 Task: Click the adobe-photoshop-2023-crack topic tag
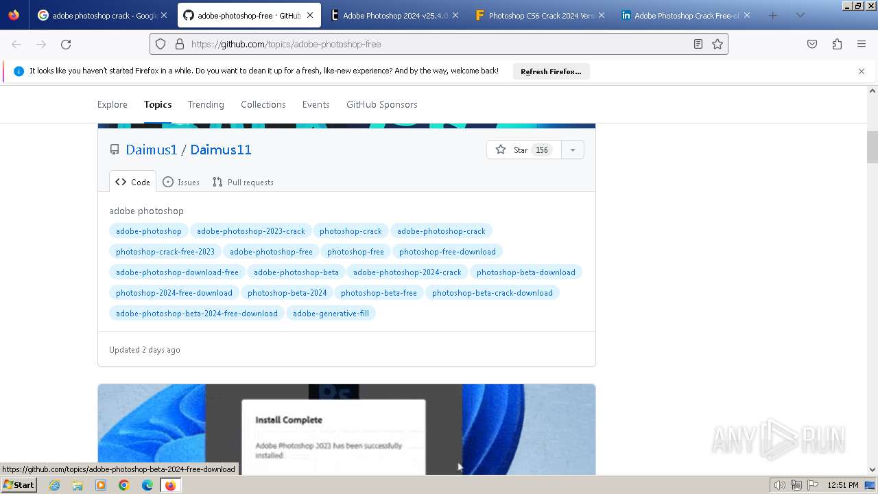(x=251, y=231)
